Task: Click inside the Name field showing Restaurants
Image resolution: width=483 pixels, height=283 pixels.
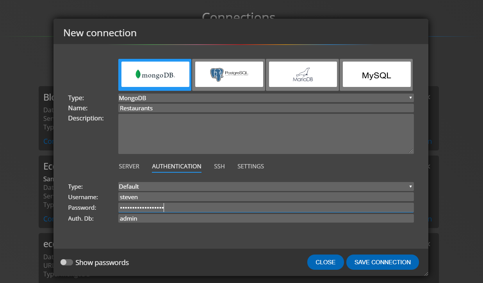Action: 266,108
